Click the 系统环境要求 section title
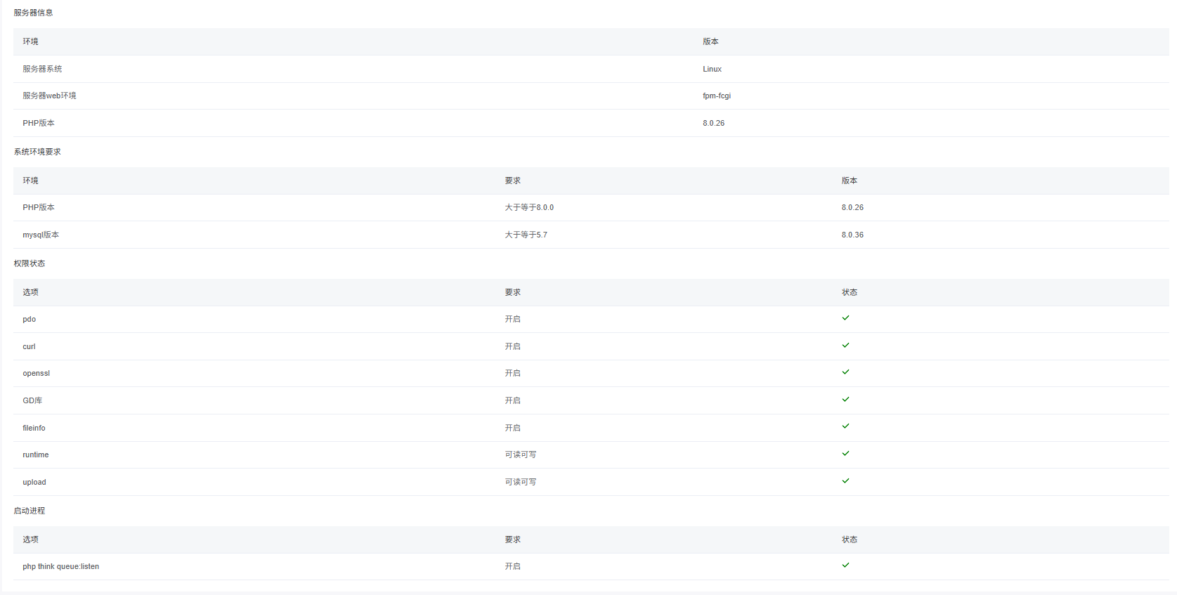The width and height of the screenshot is (1177, 595). [37, 152]
